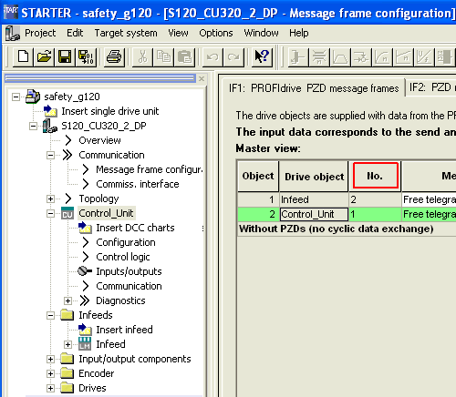Click Free telegram cell in Infeed row
The image size is (456, 397).
(x=429, y=199)
